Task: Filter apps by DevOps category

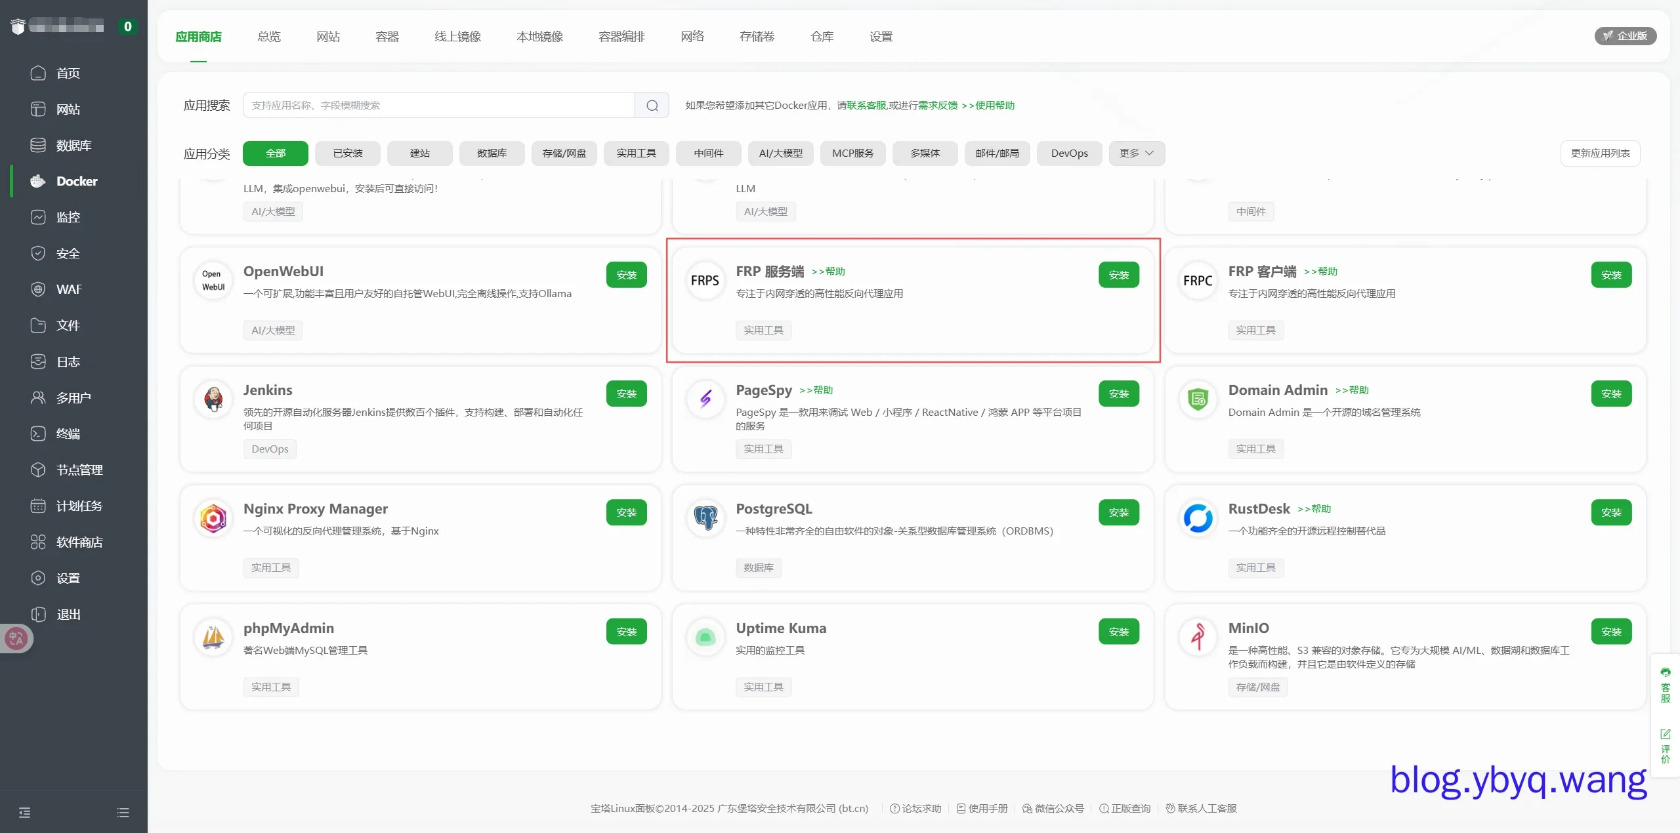Action: coord(1070,153)
